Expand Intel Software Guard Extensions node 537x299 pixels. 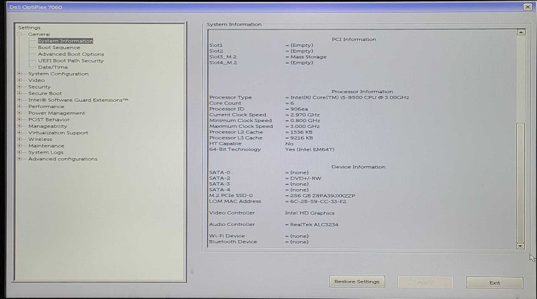pos(19,100)
